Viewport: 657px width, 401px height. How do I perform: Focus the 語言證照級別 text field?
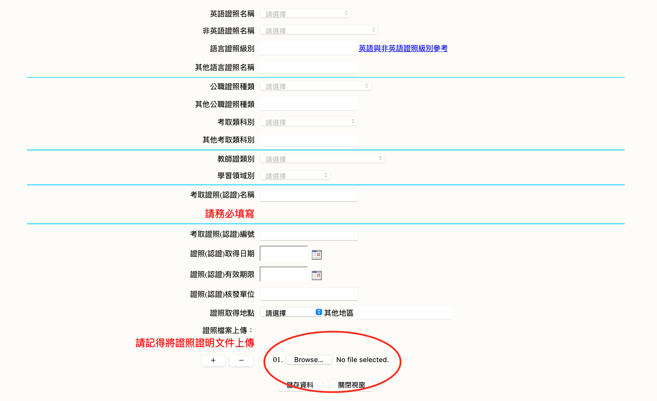pos(309,49)
